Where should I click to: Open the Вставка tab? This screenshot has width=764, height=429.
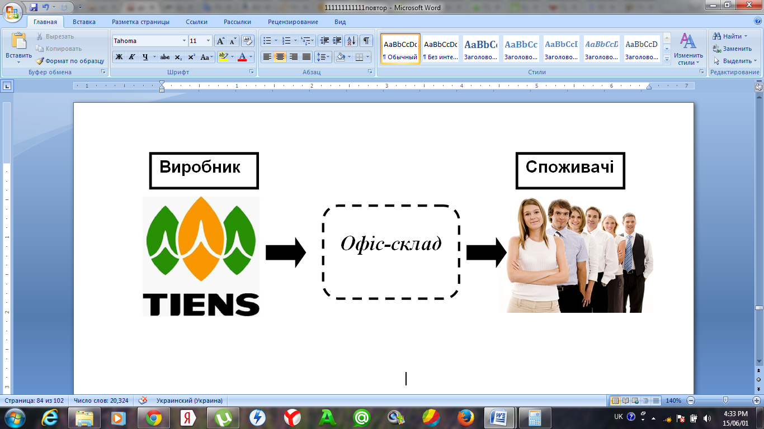[84, 22]
